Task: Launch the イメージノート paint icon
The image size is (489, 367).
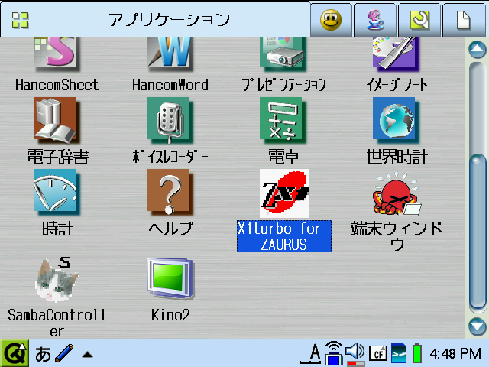Action: pyautogui.click(x=396, y=53)
